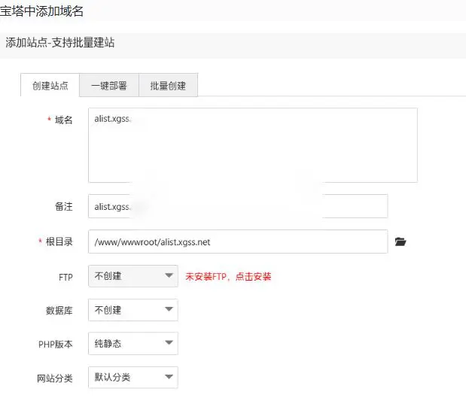Switch to the 一键部署 tab
This screenshot has height=398, width=466.
click(x=109, y=86)
